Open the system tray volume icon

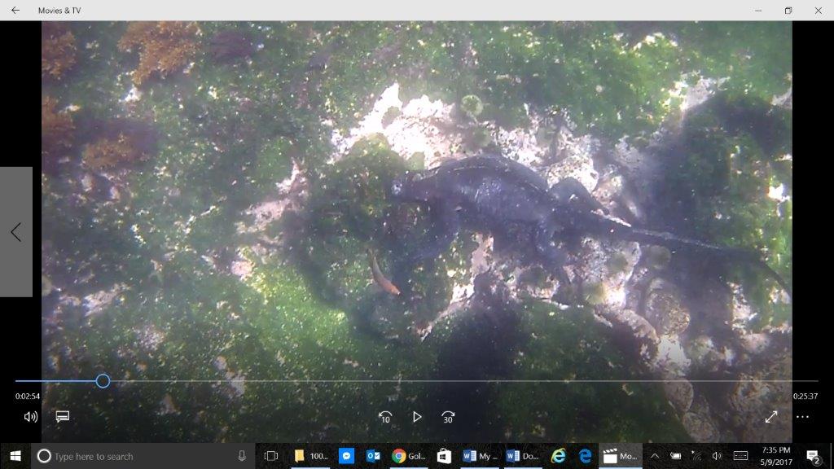pyautogui.click(x=717, y=456)
